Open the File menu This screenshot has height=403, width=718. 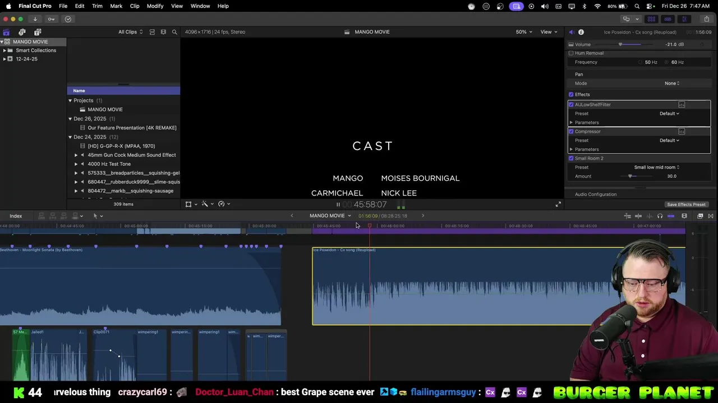[63, 6]
